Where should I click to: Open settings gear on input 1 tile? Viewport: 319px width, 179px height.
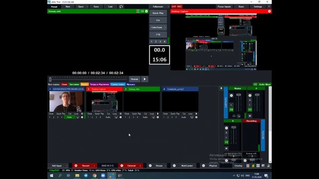point(82,117)
